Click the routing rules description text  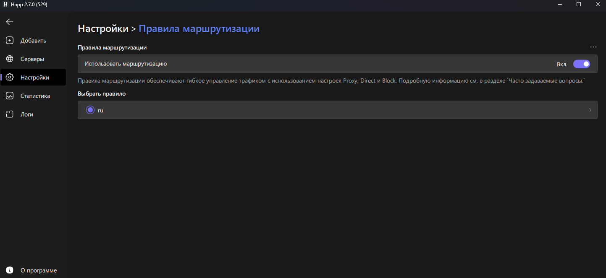tap(331, 81)
